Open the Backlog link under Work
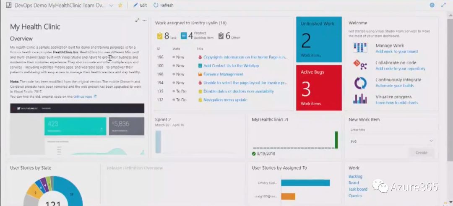 click(355, 177)
